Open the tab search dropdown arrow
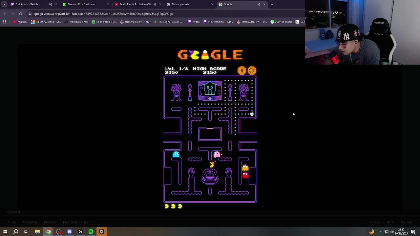 pos(4,4)
